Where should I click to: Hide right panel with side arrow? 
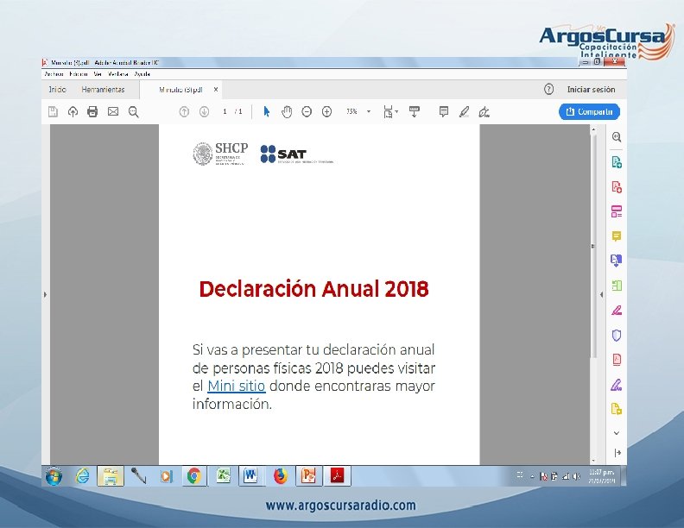602,295
